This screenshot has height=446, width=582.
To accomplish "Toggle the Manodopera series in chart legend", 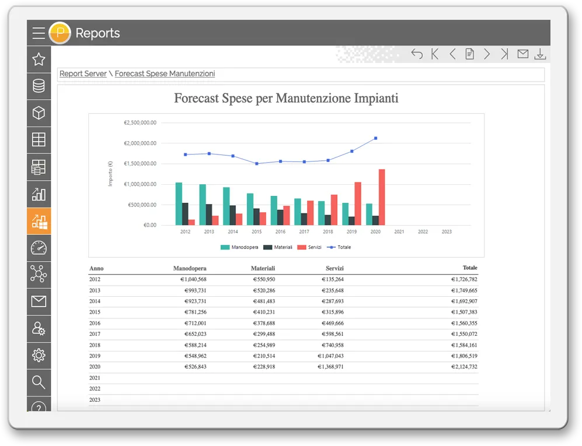I will (x=239, y=247).
